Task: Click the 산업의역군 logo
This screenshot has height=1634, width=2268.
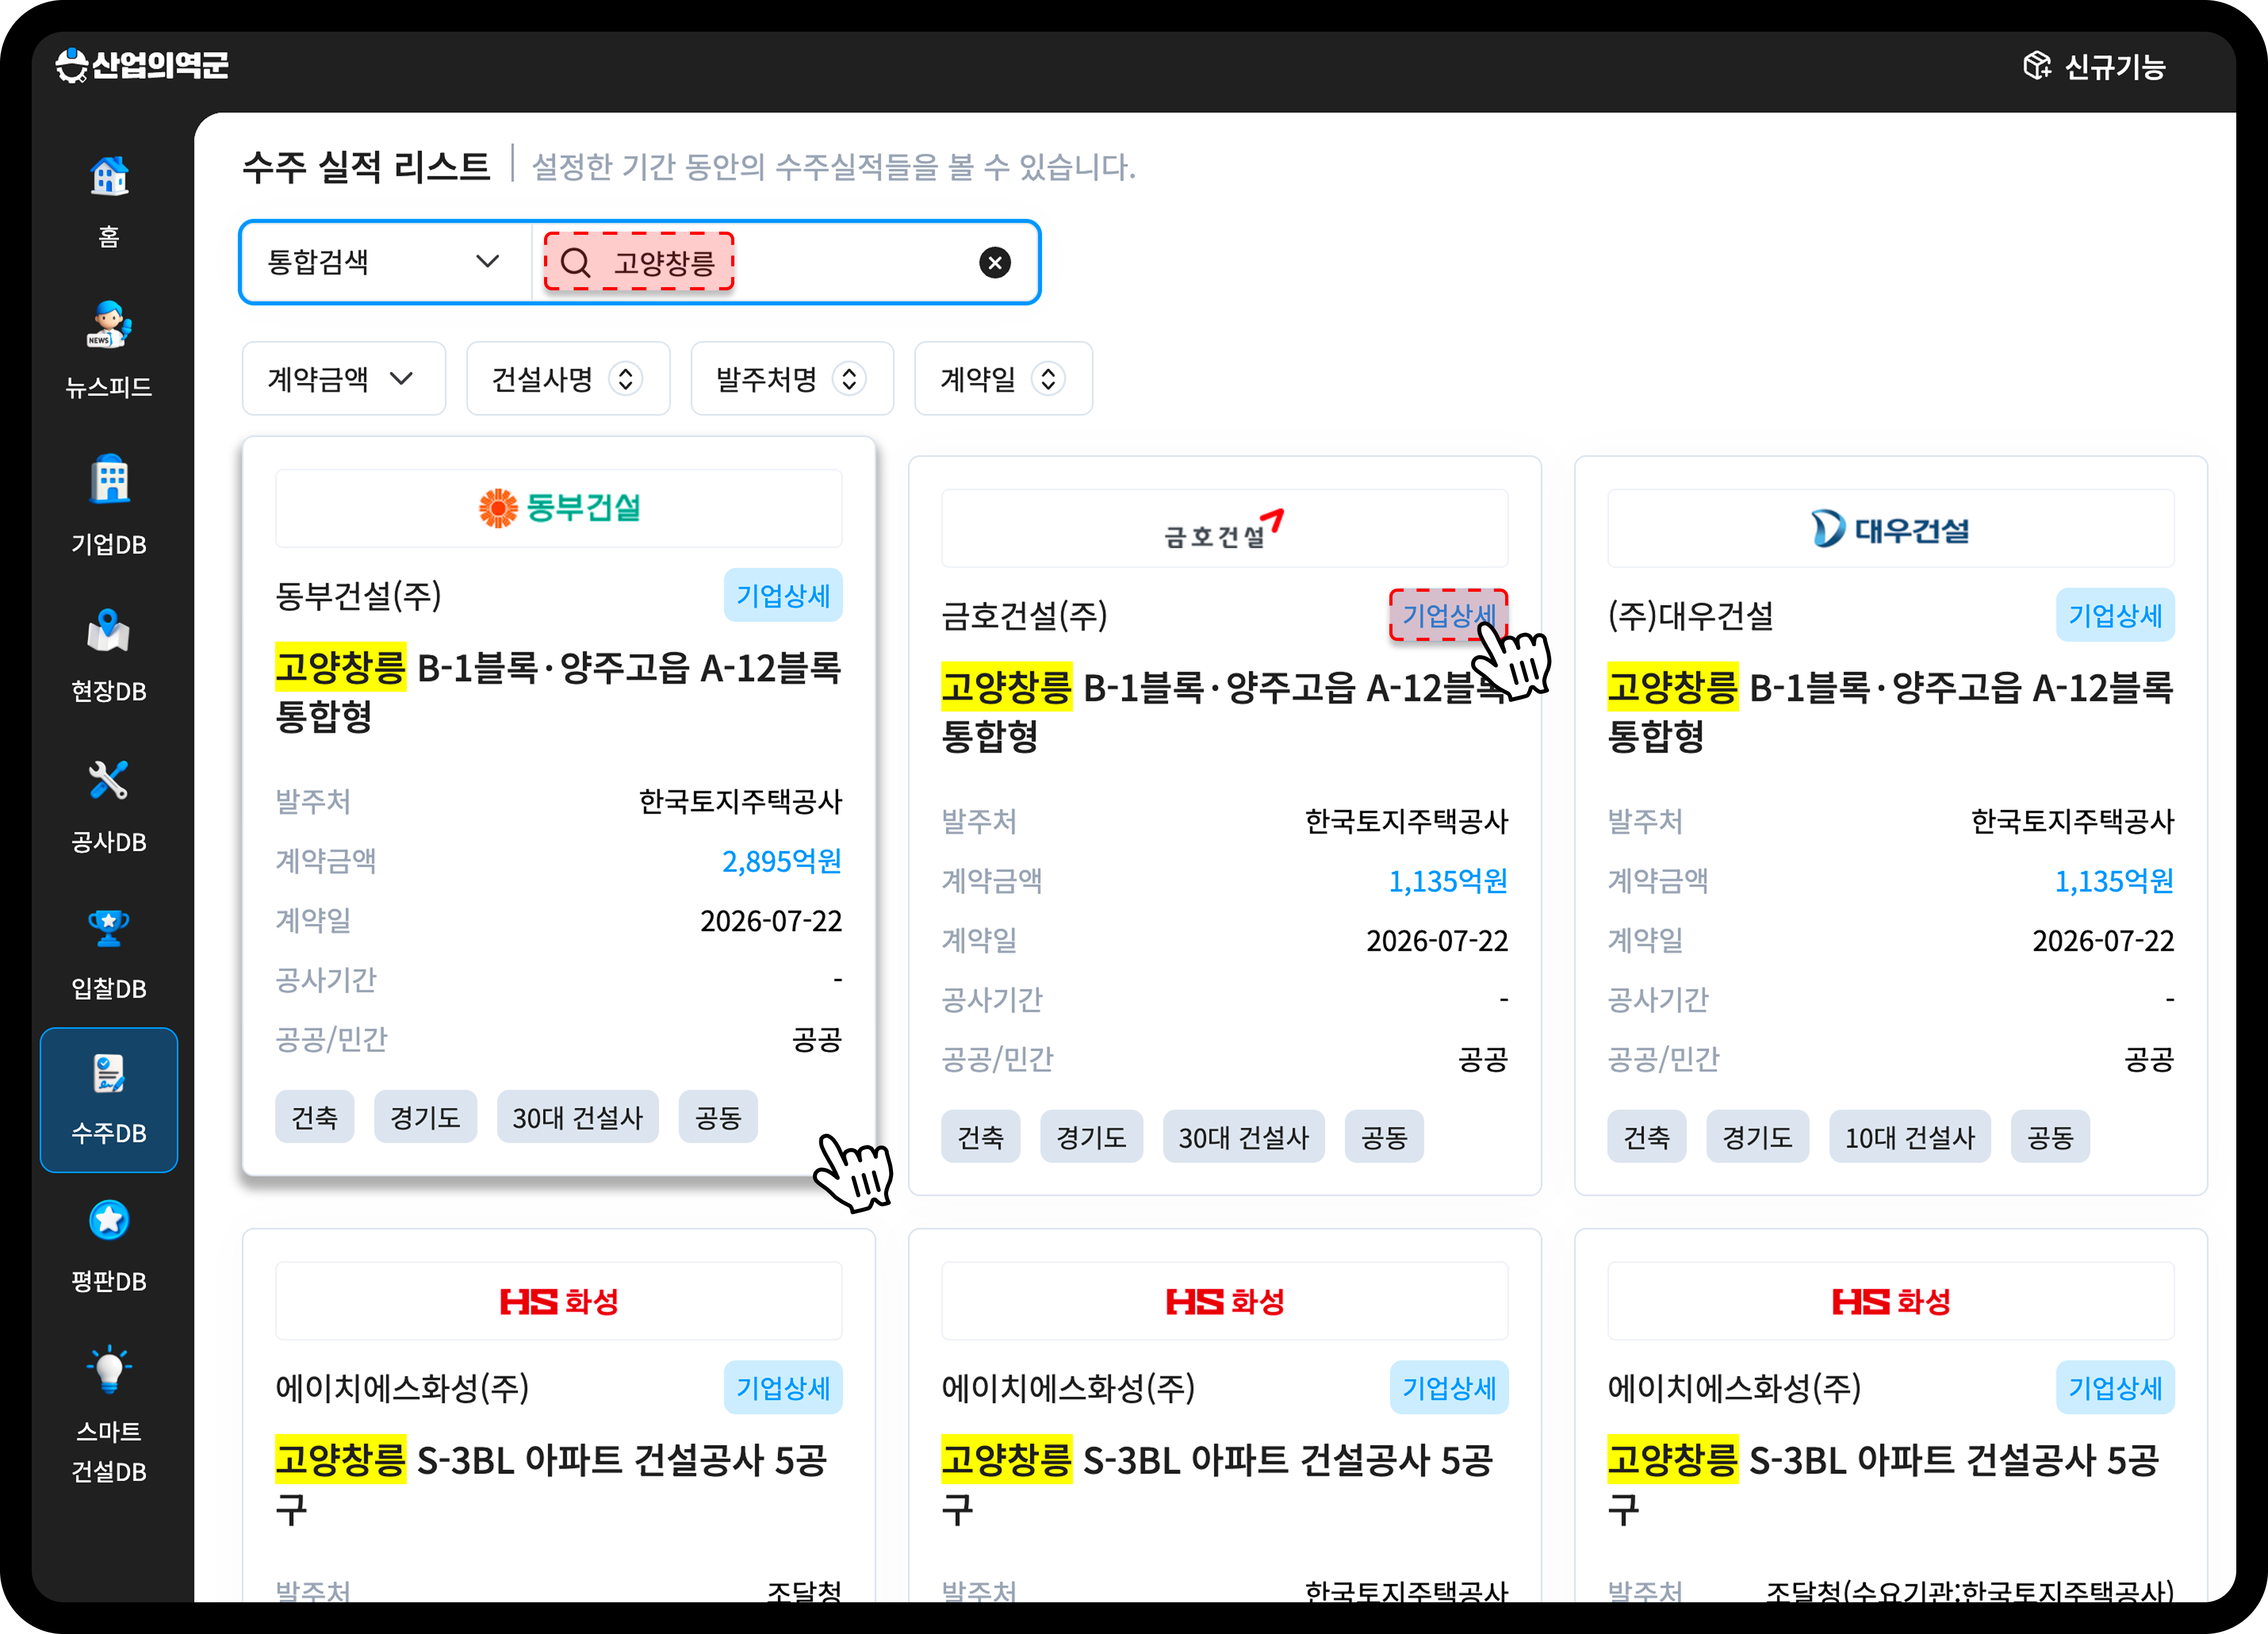Action: pyautogui.click(x=142, y=66)
